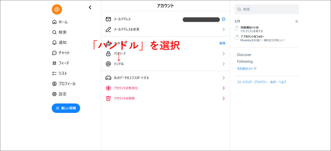Click magnifier icon inside search field
Viewport: 331px width, 151px height.
[239, 9]
